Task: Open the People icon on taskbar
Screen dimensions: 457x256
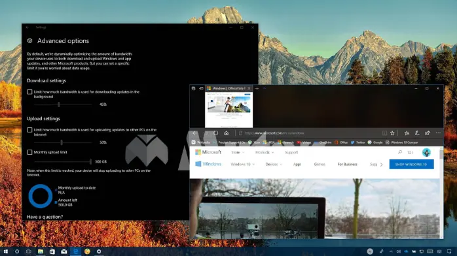Action: click(x=381, y=251)
